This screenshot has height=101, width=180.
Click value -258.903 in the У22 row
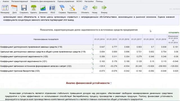pos(162,66)
